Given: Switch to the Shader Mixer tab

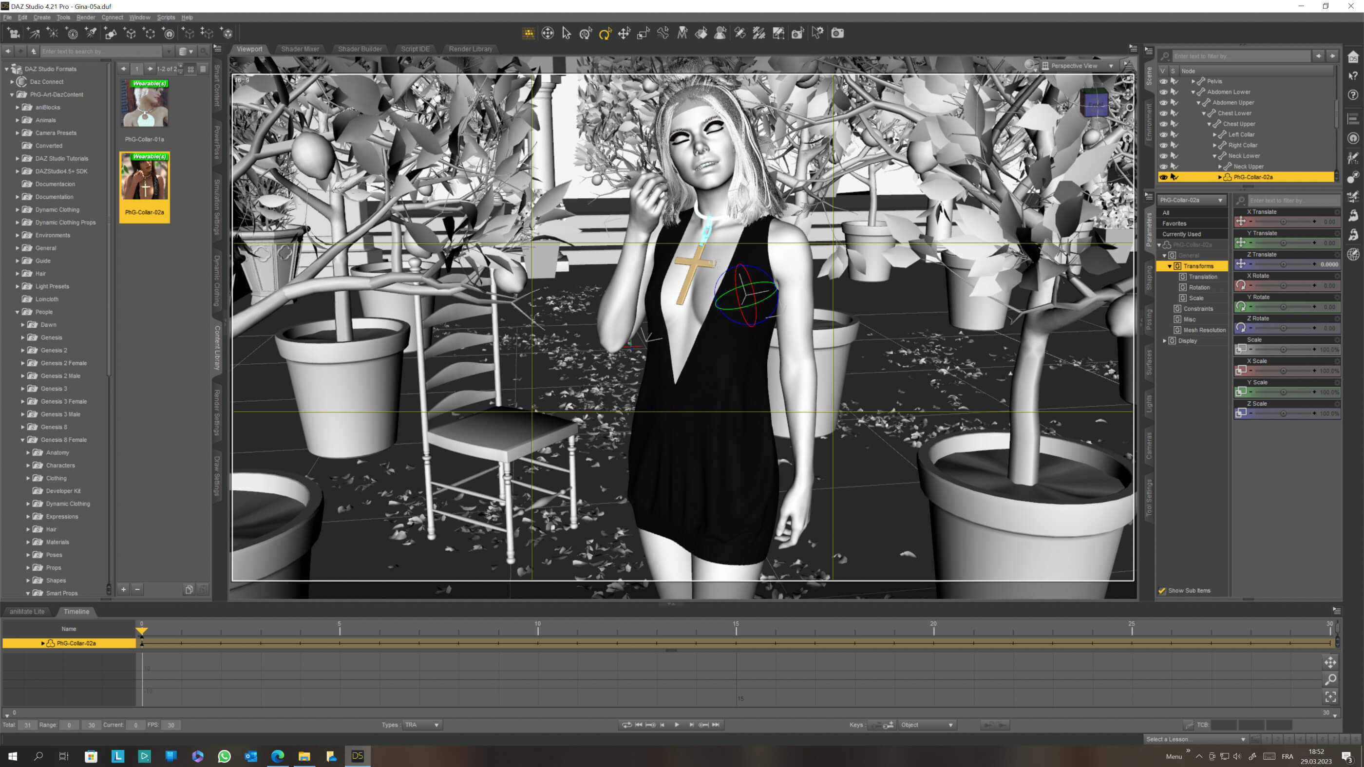Looking at the screenshot, I should click(300, 49).
